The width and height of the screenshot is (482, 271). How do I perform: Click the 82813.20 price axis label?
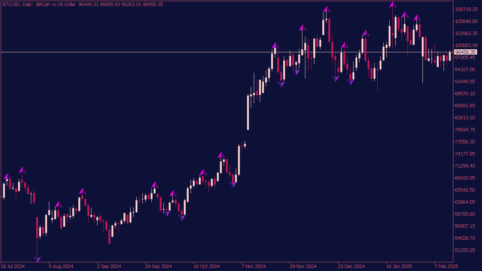[466, 117]
